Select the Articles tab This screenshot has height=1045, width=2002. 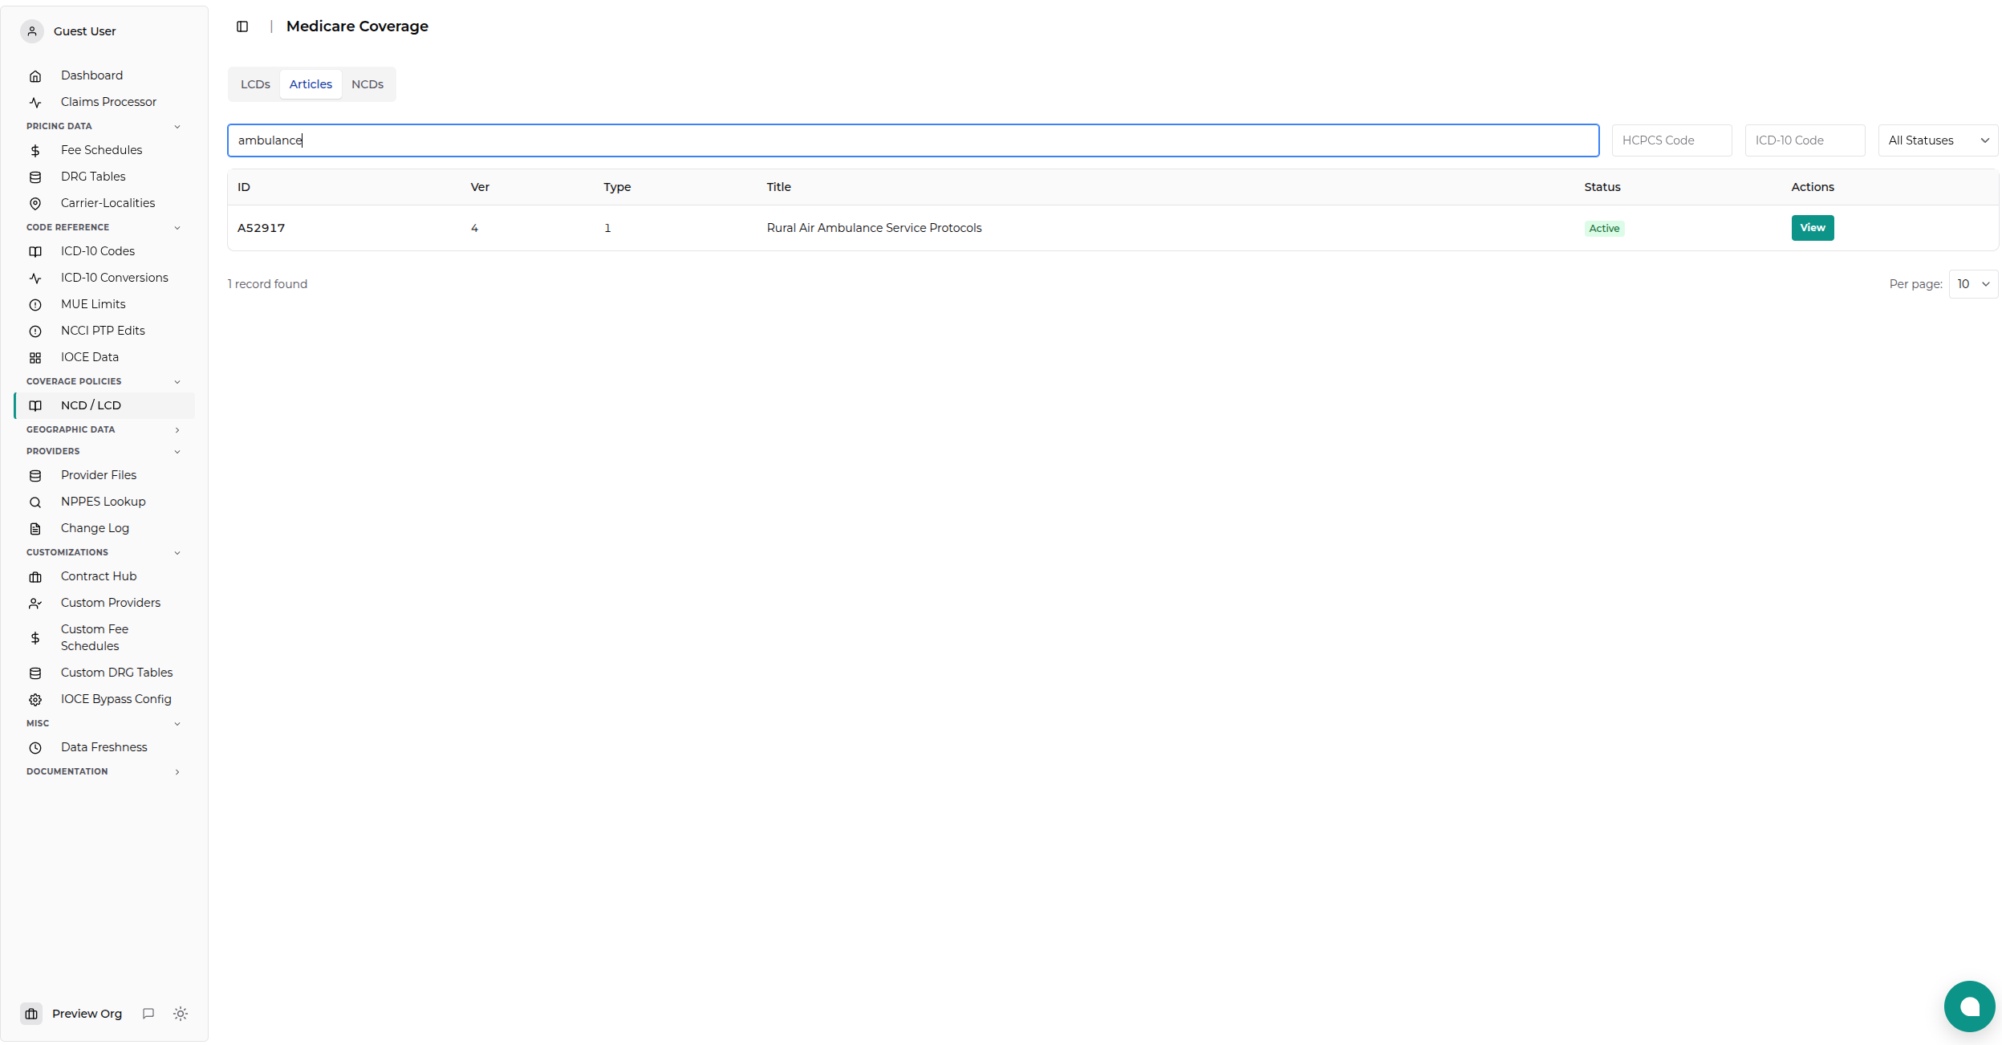tap(311, 84)
